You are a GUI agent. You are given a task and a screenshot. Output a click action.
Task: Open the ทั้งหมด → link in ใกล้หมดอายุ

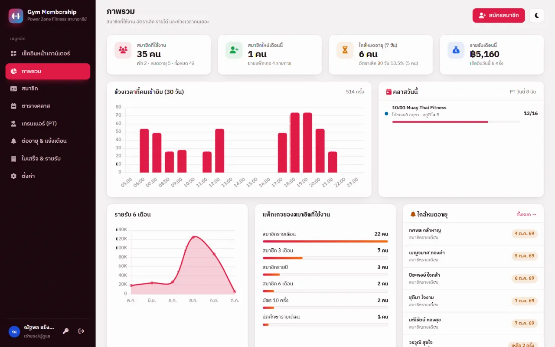point(527,214)
